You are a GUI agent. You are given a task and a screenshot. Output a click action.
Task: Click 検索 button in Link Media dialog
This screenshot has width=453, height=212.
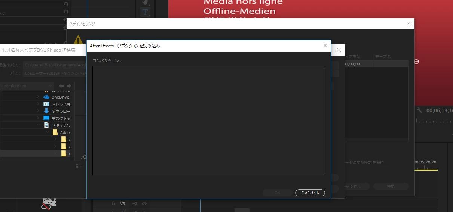[x=391, y=186]
